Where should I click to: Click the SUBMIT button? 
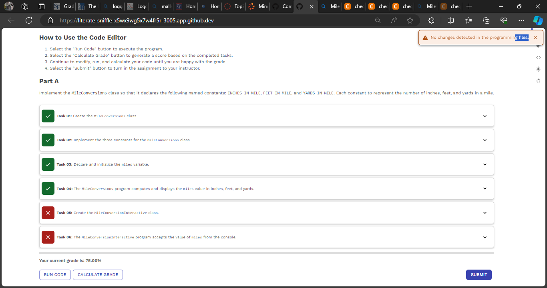coord(479,274)
